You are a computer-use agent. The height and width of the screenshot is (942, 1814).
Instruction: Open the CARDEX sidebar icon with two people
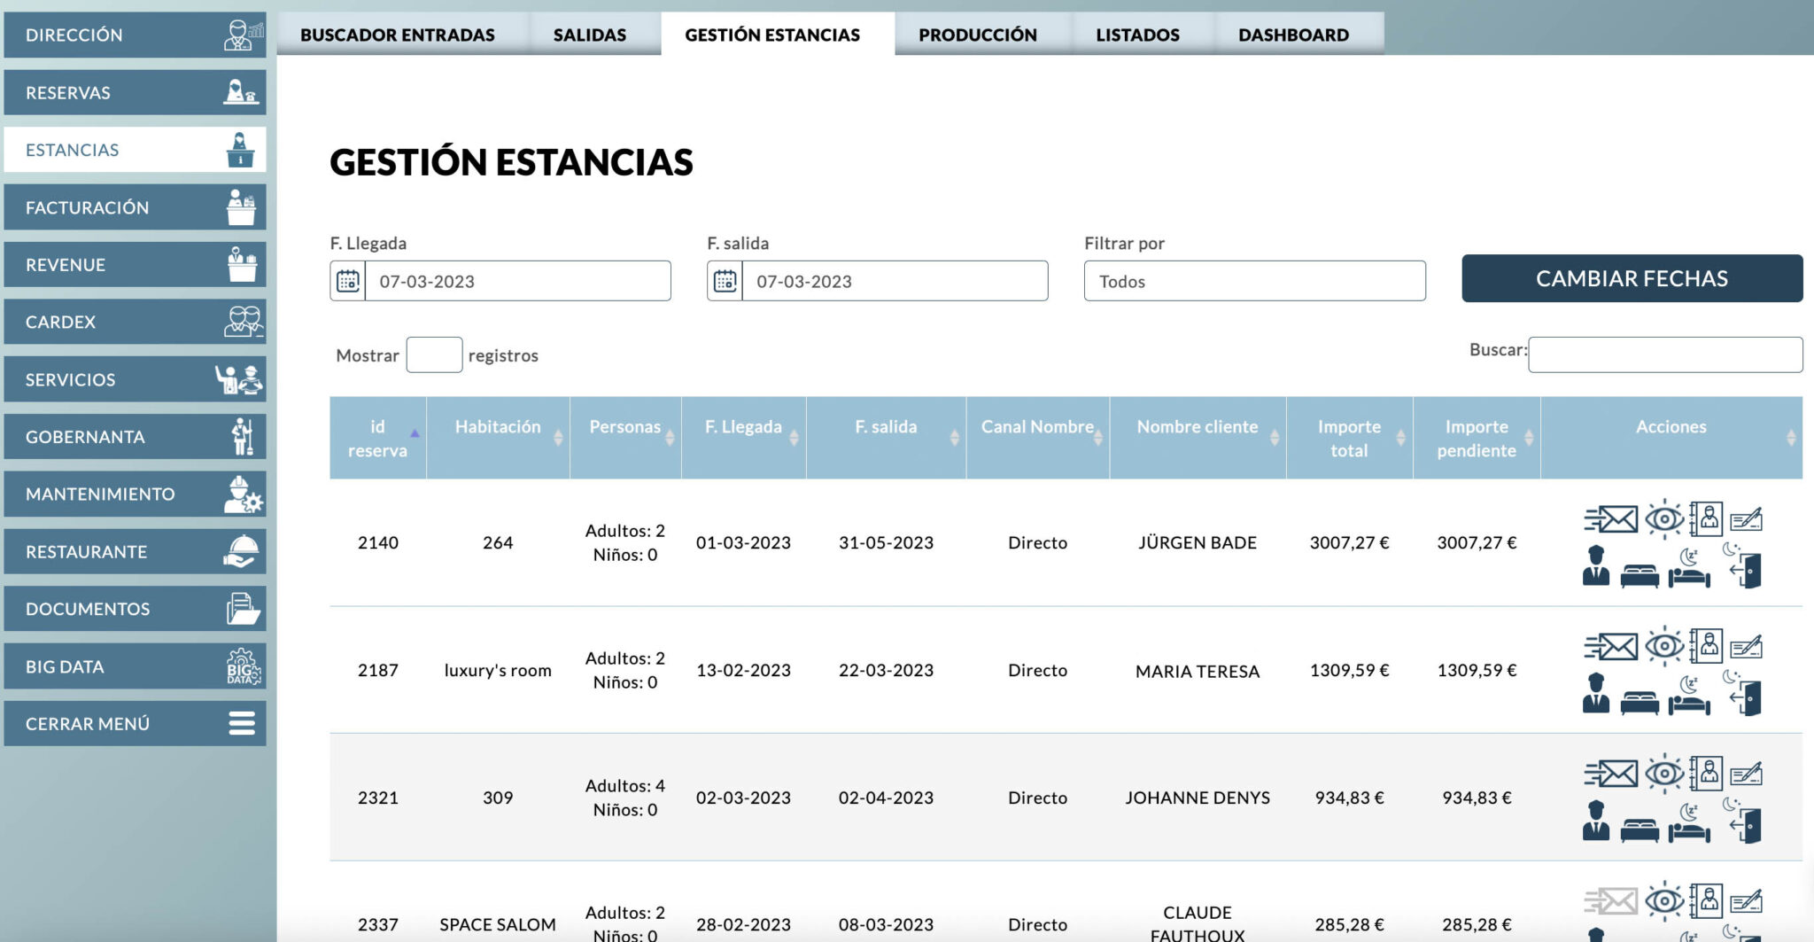(x=244, y=321)
